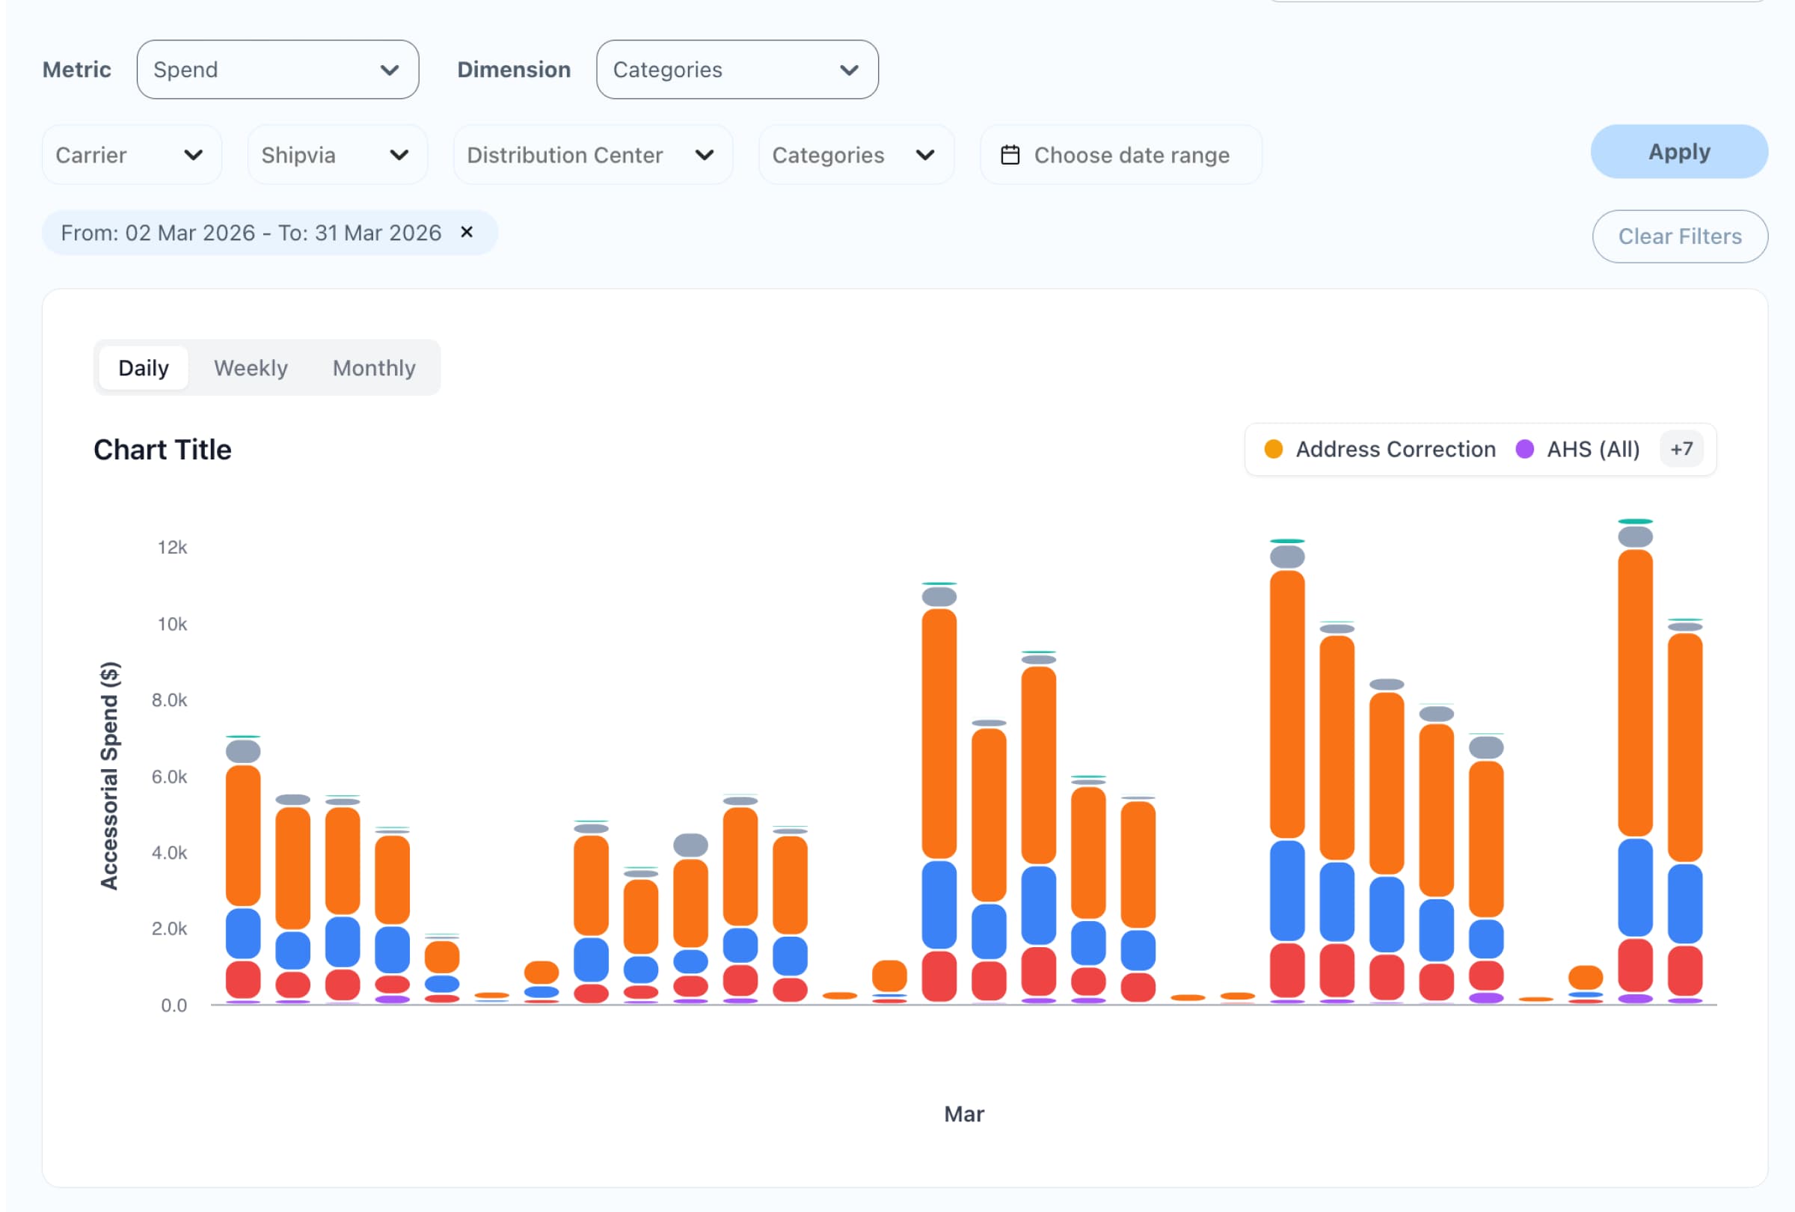The height and width of the screenshot is (1212, 1795).
Task: Remove the 02 Mar–31 Mar date chip
Action: [467, 233]
